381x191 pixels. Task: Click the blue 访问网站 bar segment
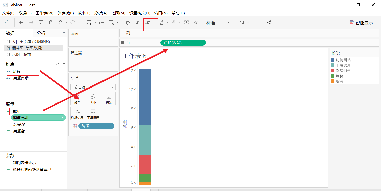145,97
